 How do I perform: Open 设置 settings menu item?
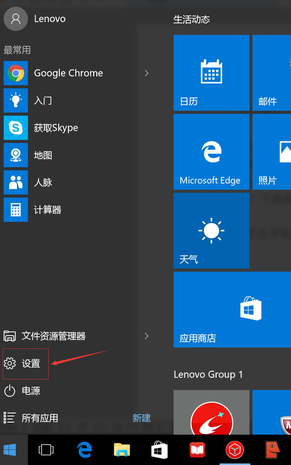25,363
